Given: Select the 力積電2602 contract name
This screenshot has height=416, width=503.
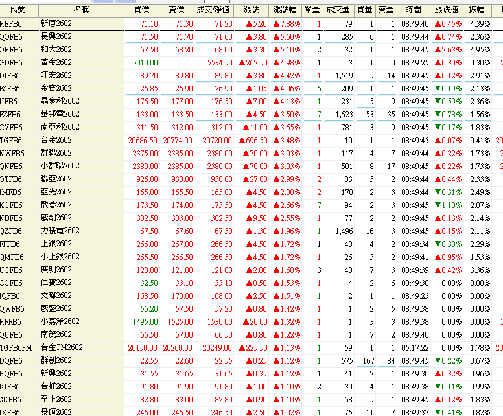Looking at the screenshot, I should (x=58, y=231).
